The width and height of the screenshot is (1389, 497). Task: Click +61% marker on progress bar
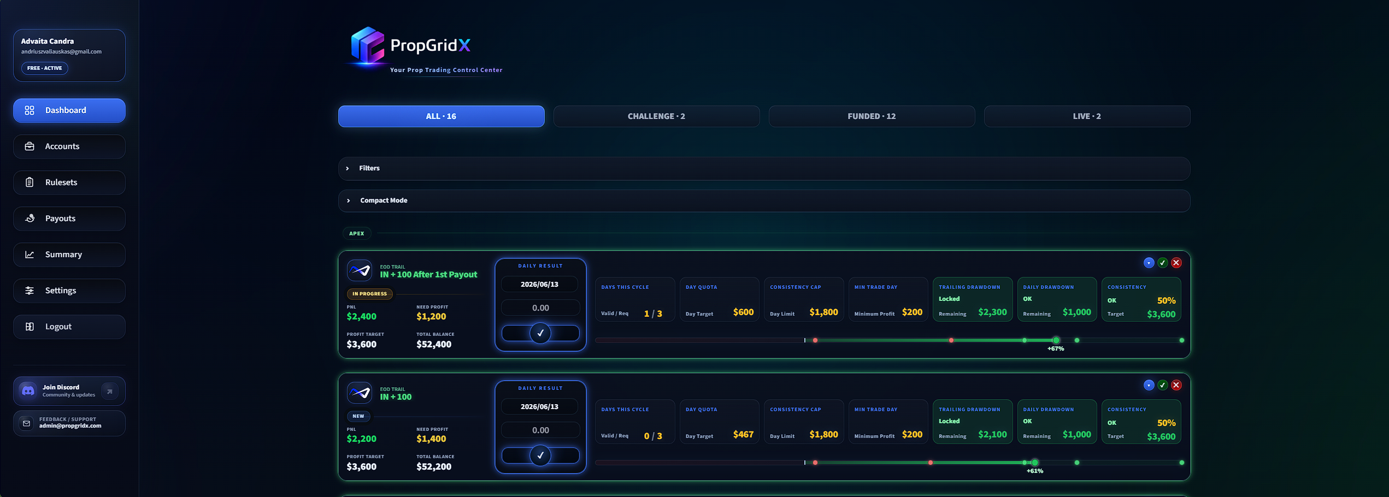pyautogui.click(x=1035, y=463)
